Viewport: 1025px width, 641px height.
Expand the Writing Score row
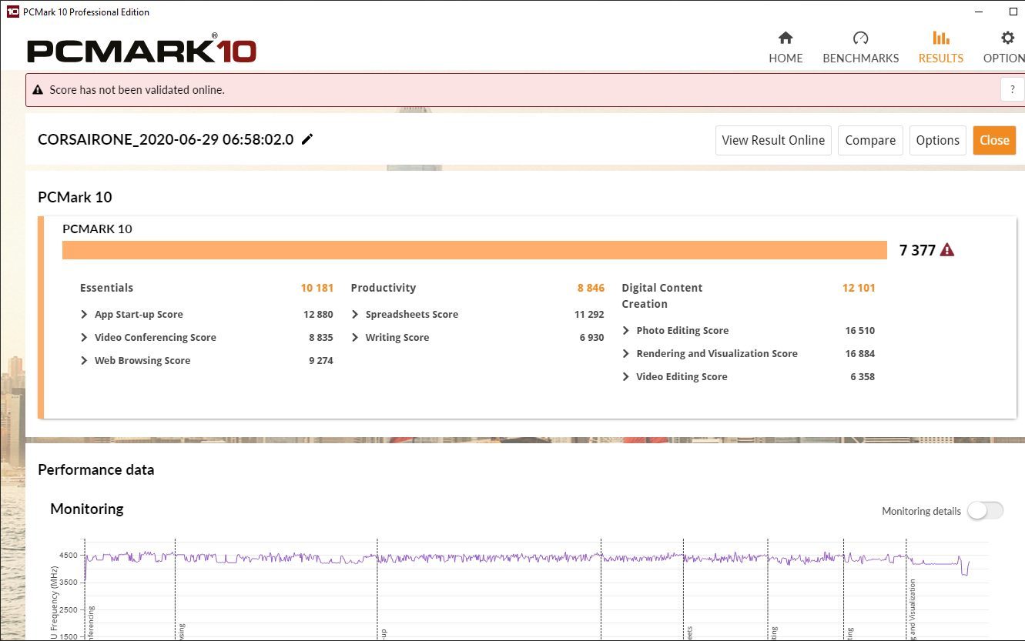[x=355, y=338]
